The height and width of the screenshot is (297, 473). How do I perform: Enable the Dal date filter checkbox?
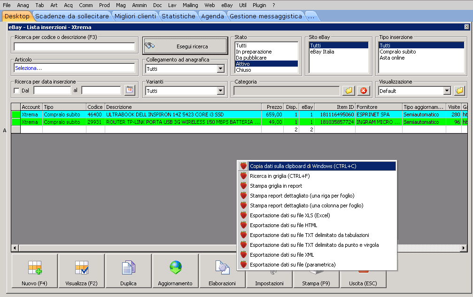coord(17,91)
